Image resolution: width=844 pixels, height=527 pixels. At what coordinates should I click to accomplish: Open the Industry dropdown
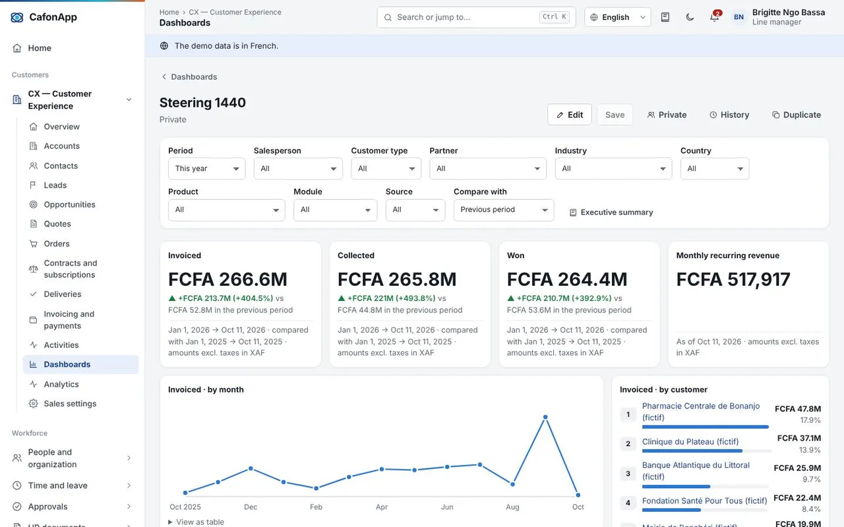pos(613,169)
